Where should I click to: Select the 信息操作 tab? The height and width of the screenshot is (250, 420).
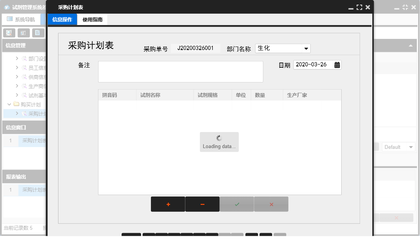click(62, 19)
